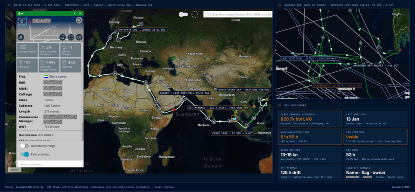Click the Off Myanmar 125 h drift indicator card
This screenshot has height=192, width=415.
coord(310,173)
